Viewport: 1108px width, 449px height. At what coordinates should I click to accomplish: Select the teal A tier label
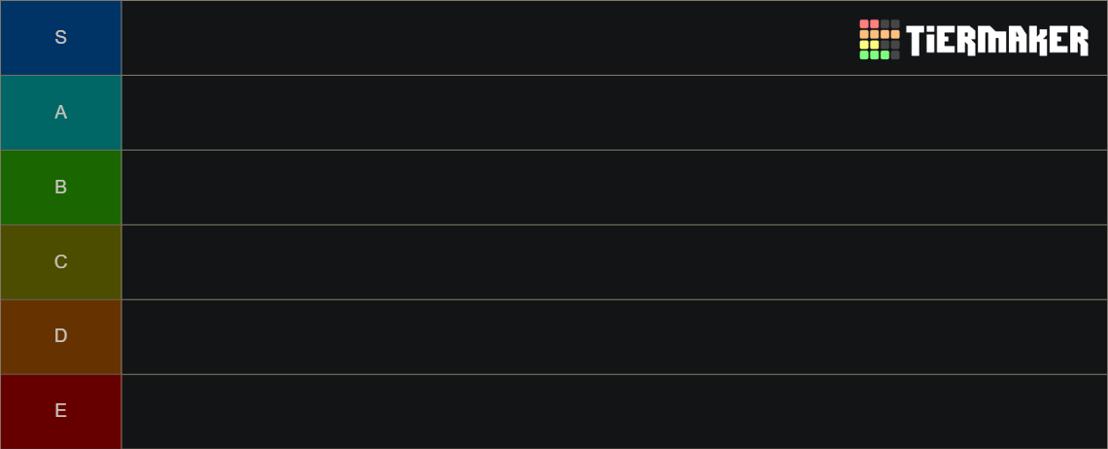point(61,113)
